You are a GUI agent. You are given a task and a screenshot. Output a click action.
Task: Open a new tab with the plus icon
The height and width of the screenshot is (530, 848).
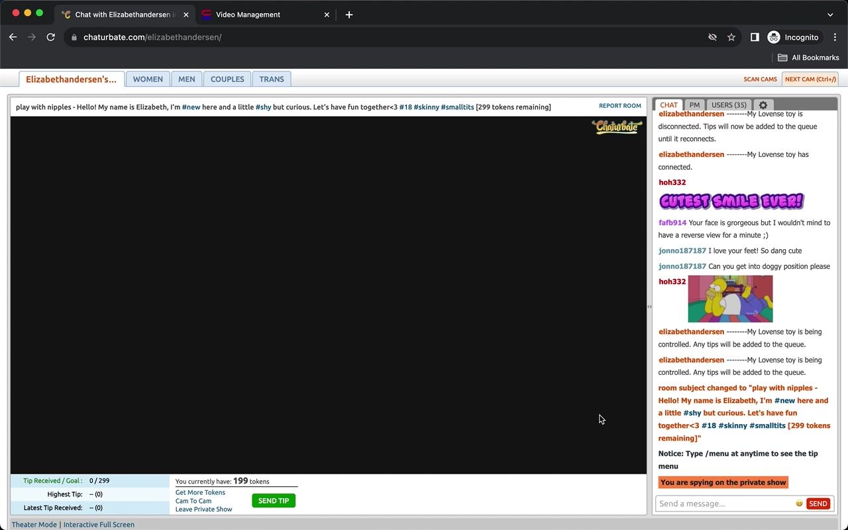tap(349, 15)
